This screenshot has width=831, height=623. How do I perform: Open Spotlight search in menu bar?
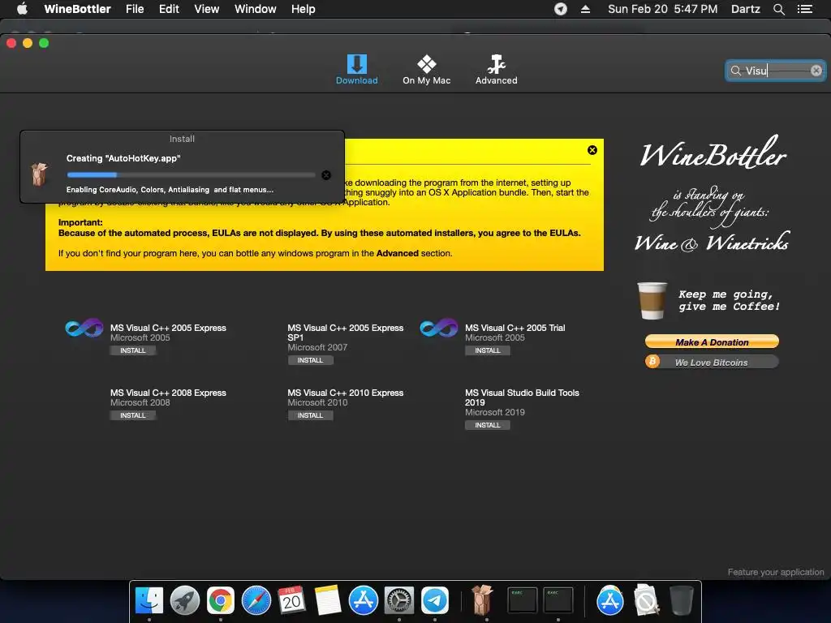pyautogui.click(x=778, y=9)
